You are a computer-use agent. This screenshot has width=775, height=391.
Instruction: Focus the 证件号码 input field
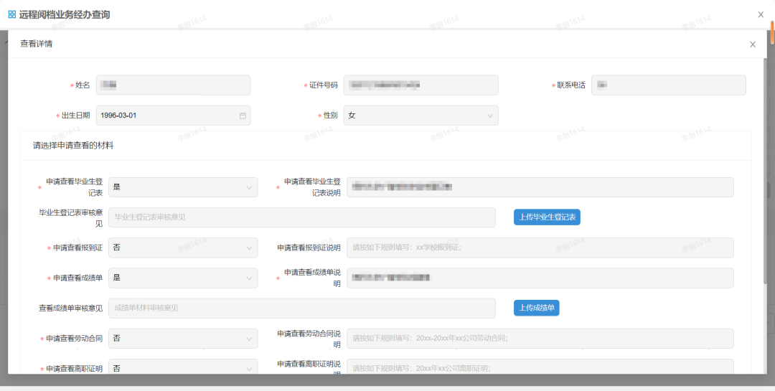point(421,85)
